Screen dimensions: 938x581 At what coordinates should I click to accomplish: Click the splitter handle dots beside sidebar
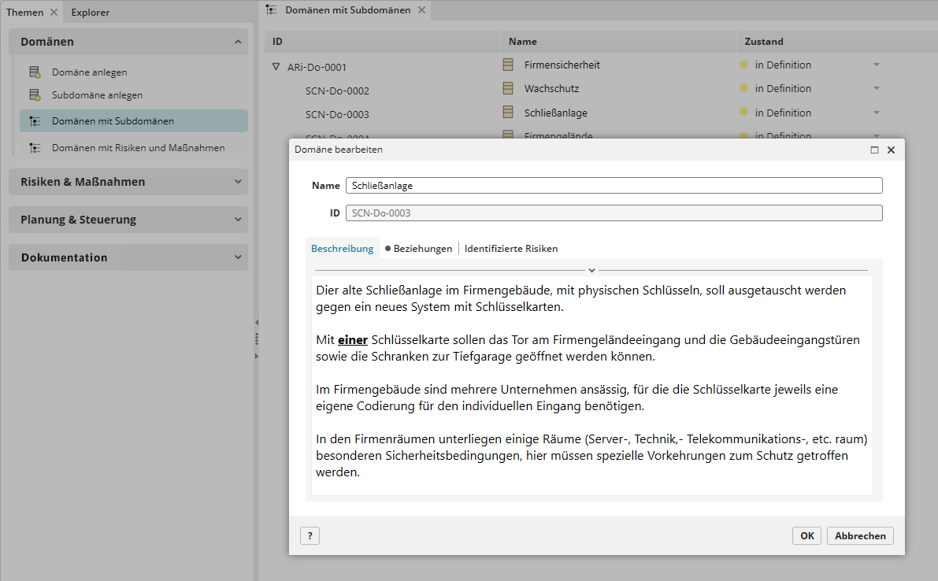pos(257,339)
